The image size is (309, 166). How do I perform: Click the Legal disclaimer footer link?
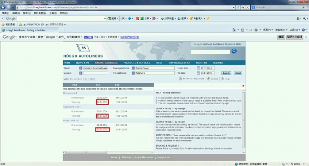tap(144, 157)
